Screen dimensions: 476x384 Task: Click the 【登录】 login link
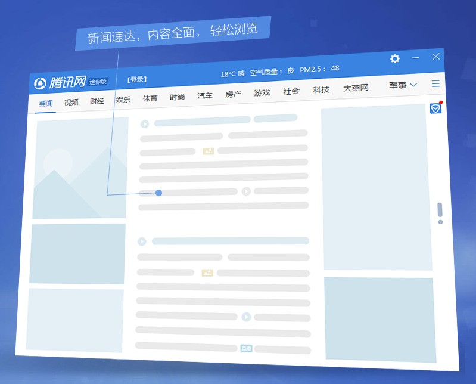(137, 79)
